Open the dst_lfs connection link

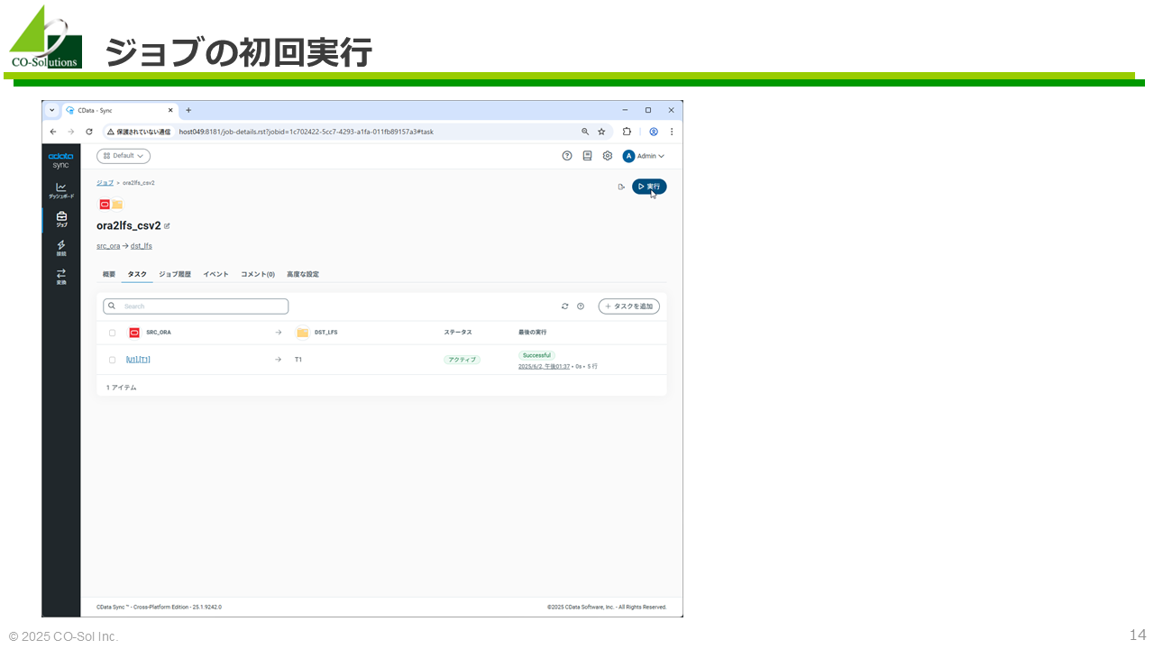tap(142, 245)
